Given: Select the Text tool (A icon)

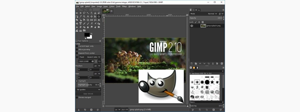Looking at the screenshot, I should coord(99,20).
